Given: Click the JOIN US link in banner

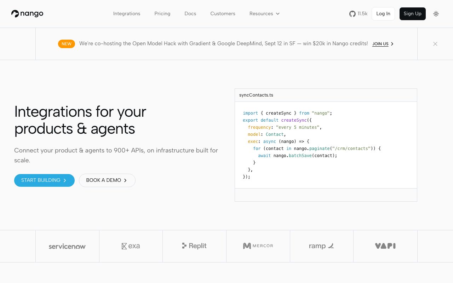Looking at the screenshot, I should [x=383, y=44].
